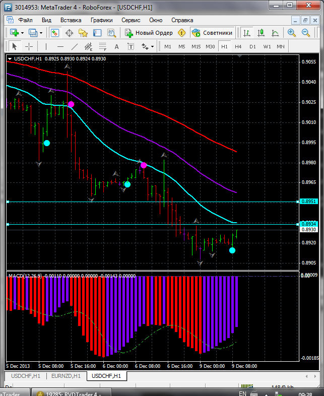324x396 pixels.
Task: Select the text tool A
Action: [116, 46]
